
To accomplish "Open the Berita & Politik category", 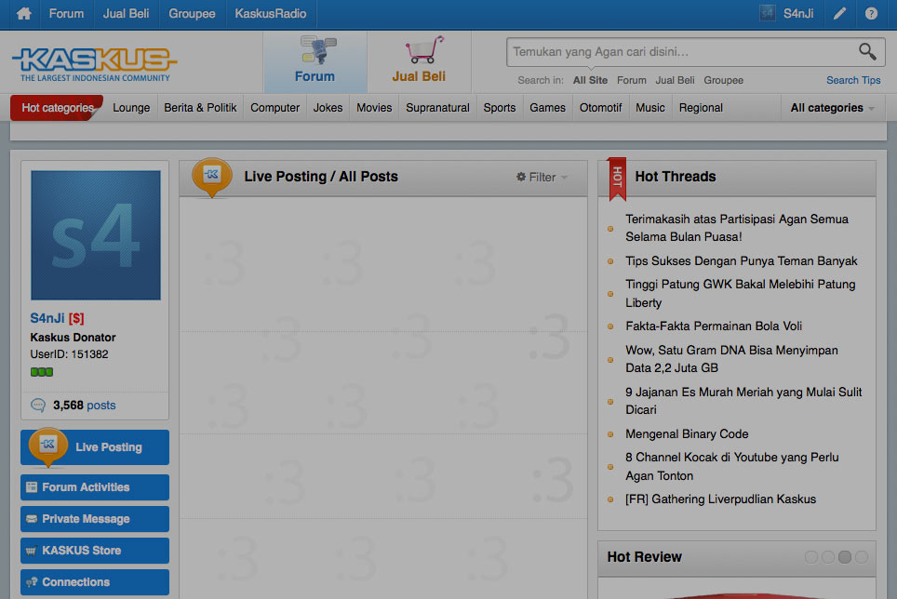I will pos(200,108).
